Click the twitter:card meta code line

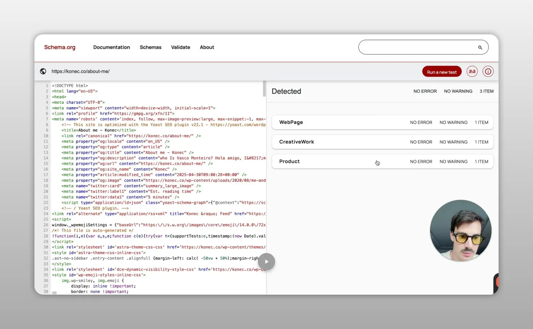pos(131,186)
